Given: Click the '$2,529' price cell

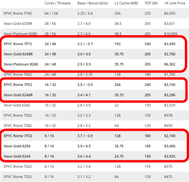Looking at the screenshot, I should click(x=169, y=105).
